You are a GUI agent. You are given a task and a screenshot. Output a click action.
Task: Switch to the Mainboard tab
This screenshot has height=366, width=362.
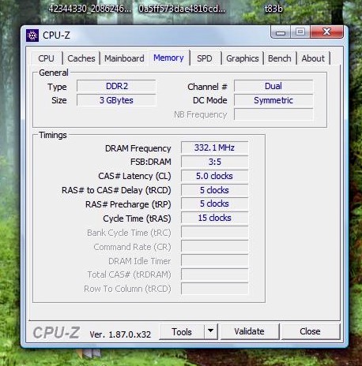click(124, 58)
